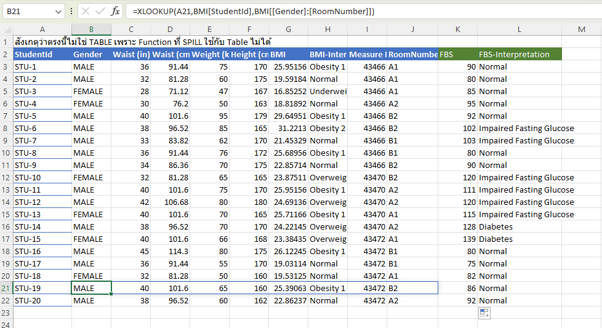Select row 21 header
602x328 pixels.
coord(6,289)
